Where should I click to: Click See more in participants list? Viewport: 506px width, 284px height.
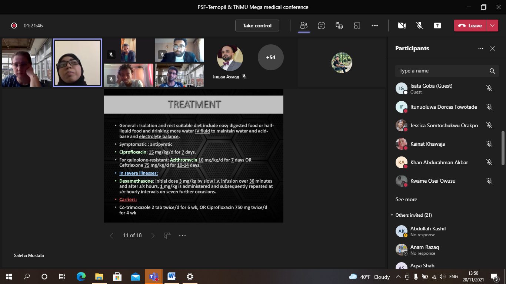pos(406,199)
